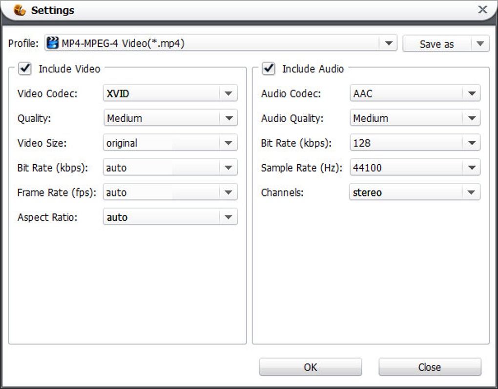Click the Settings app icon in title bar
The image size is (498, 389).
[x=20, y=10]
